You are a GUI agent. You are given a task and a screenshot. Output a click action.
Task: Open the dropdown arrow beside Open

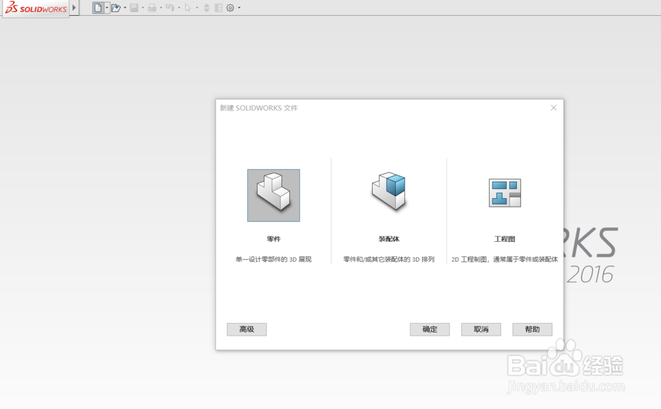pyautogui.click(x=125, y=7)
